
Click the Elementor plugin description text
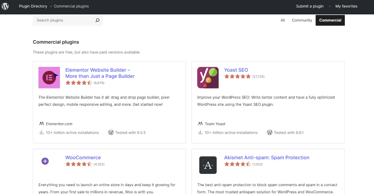pyautogui.click(x=104, y=101)
